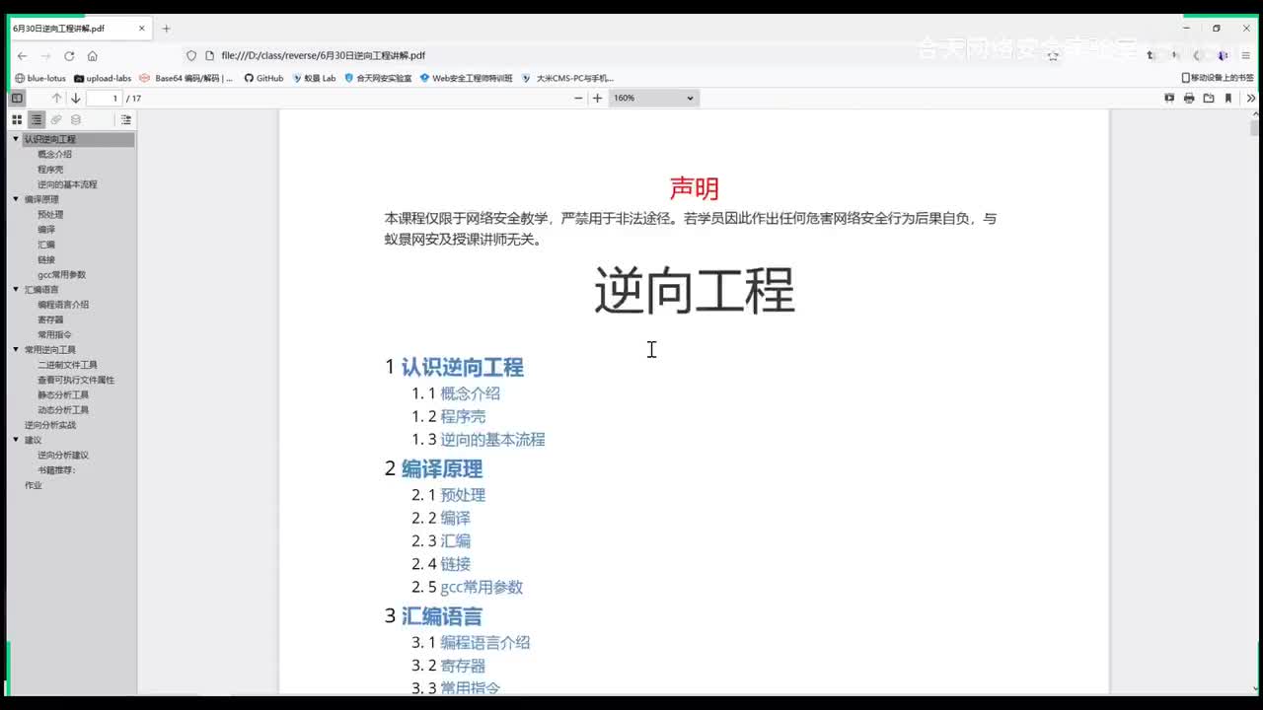Select gcc常用参数 in the outline
Screen dimensions: 1263x710
(x=61, y=274)
